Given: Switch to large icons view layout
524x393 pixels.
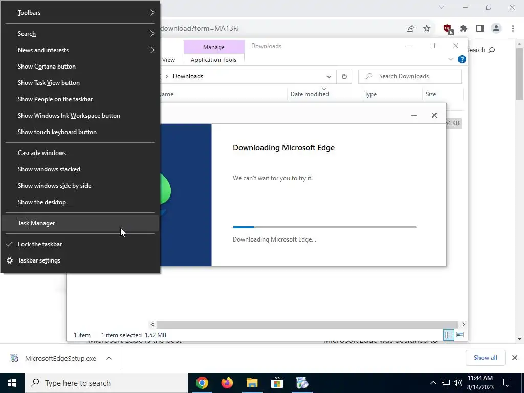Looking at the screenshot, I should pyautogui.click(x=460, y=335).
